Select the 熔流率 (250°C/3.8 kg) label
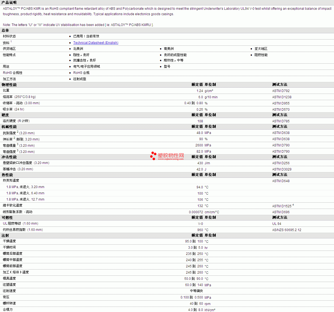This screenshot has height=312, width=334. (19, 97)
